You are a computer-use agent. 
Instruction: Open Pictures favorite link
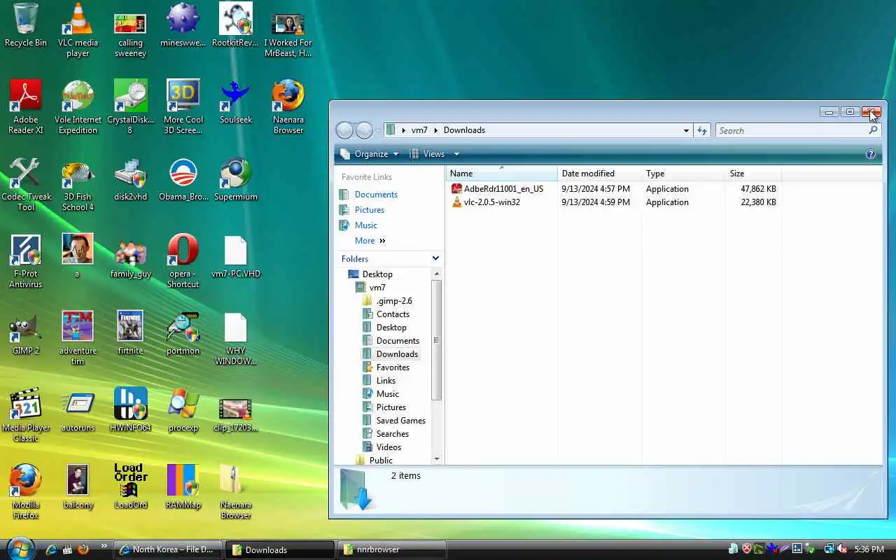click(x=369, y=210)
